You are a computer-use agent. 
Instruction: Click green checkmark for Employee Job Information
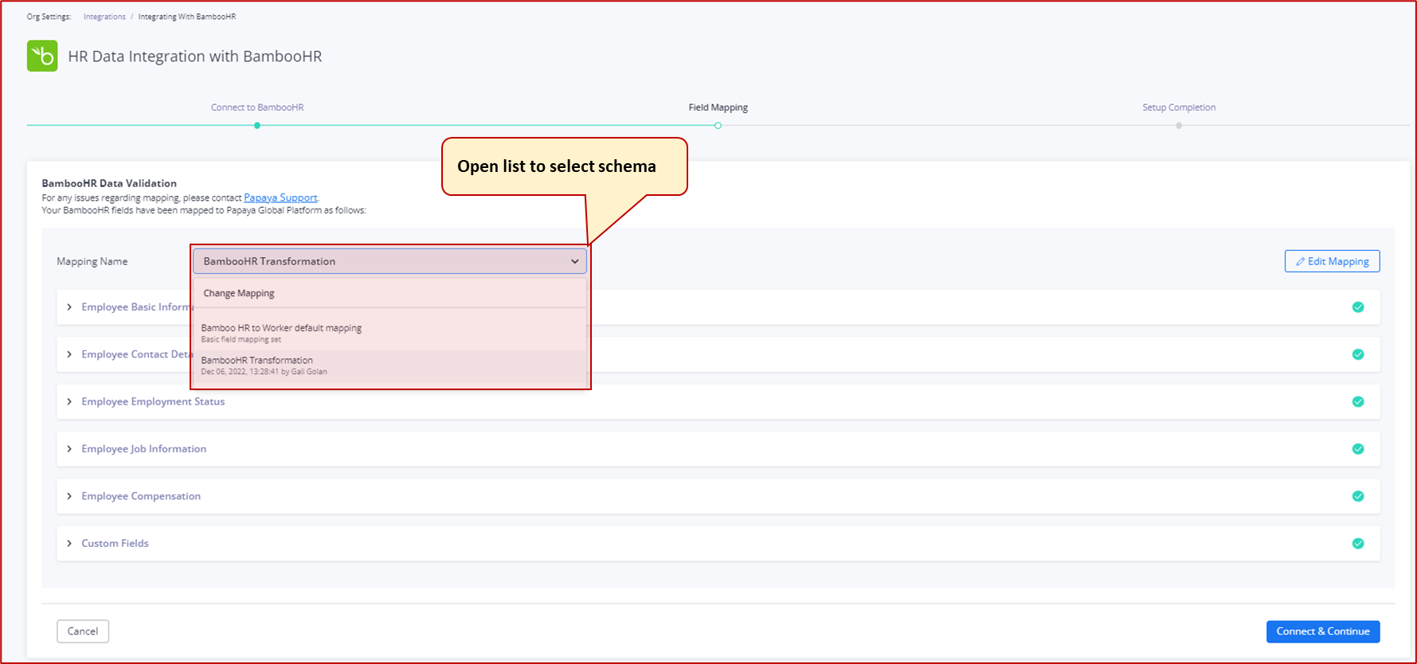click(1358, 449)
